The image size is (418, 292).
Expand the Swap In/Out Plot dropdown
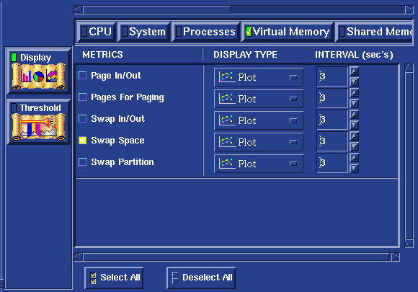coord(259,120)
